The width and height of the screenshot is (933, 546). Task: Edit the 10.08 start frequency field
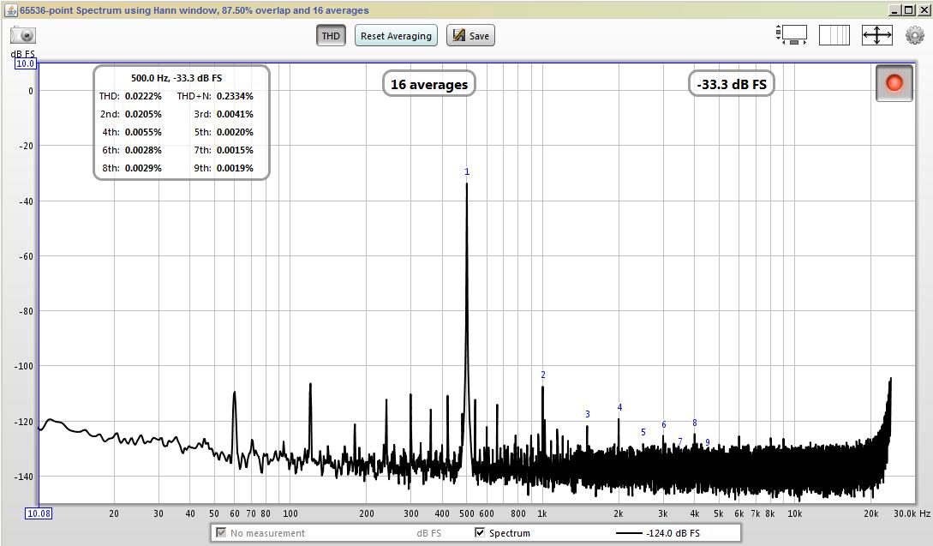pyautogui.click(x=39, y=513)
